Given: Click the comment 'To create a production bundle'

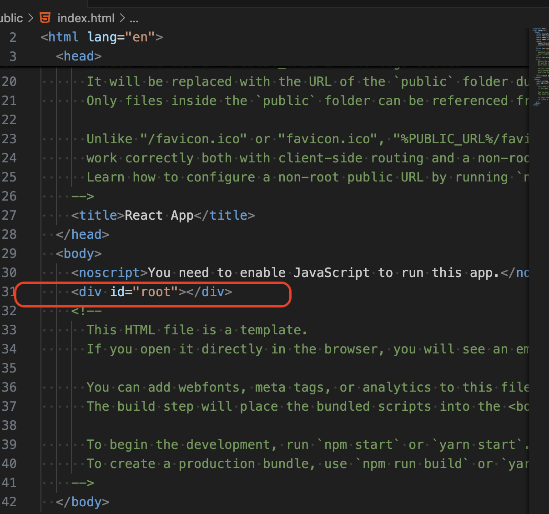Looking at the screenshot, I should [307, 464].
